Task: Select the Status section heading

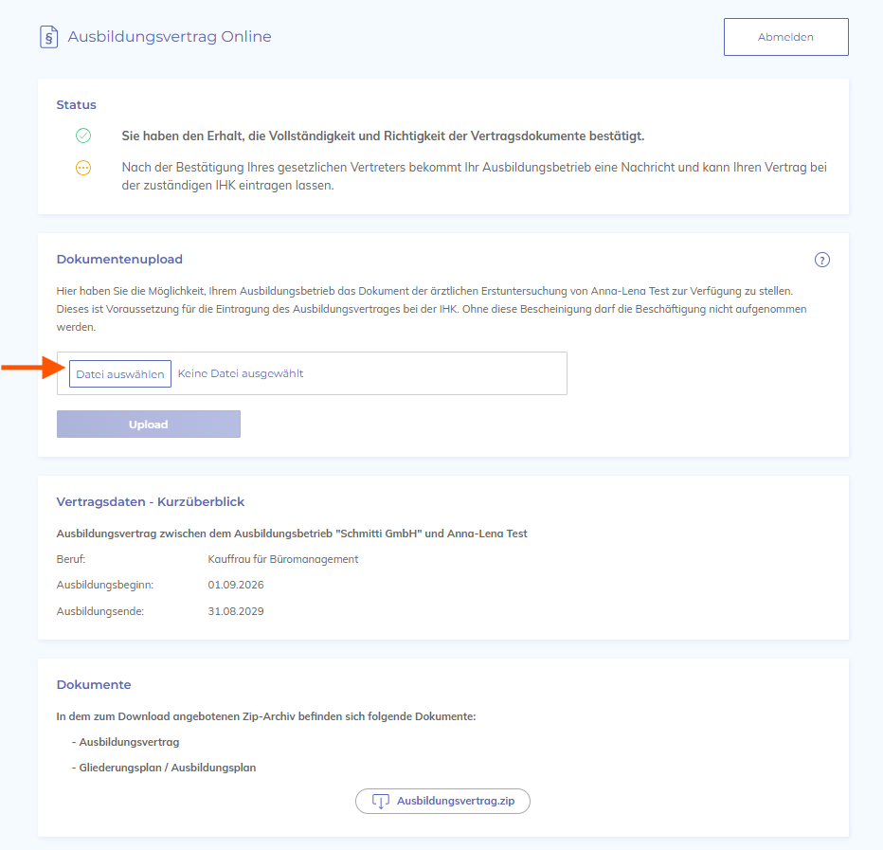Action: click(x=76, y=105)
